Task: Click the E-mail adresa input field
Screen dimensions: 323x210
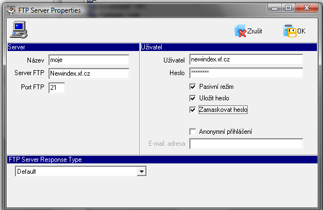Action: pyautogui.click(x=246, y=144)
